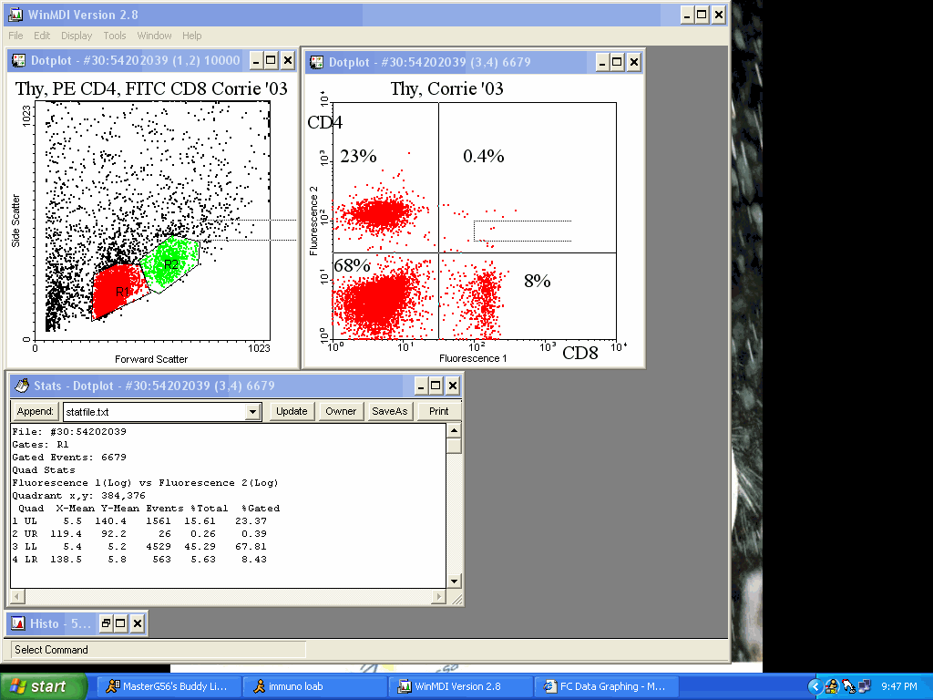
Task: Select the green R2 gate region
Action: coord(171,262)
